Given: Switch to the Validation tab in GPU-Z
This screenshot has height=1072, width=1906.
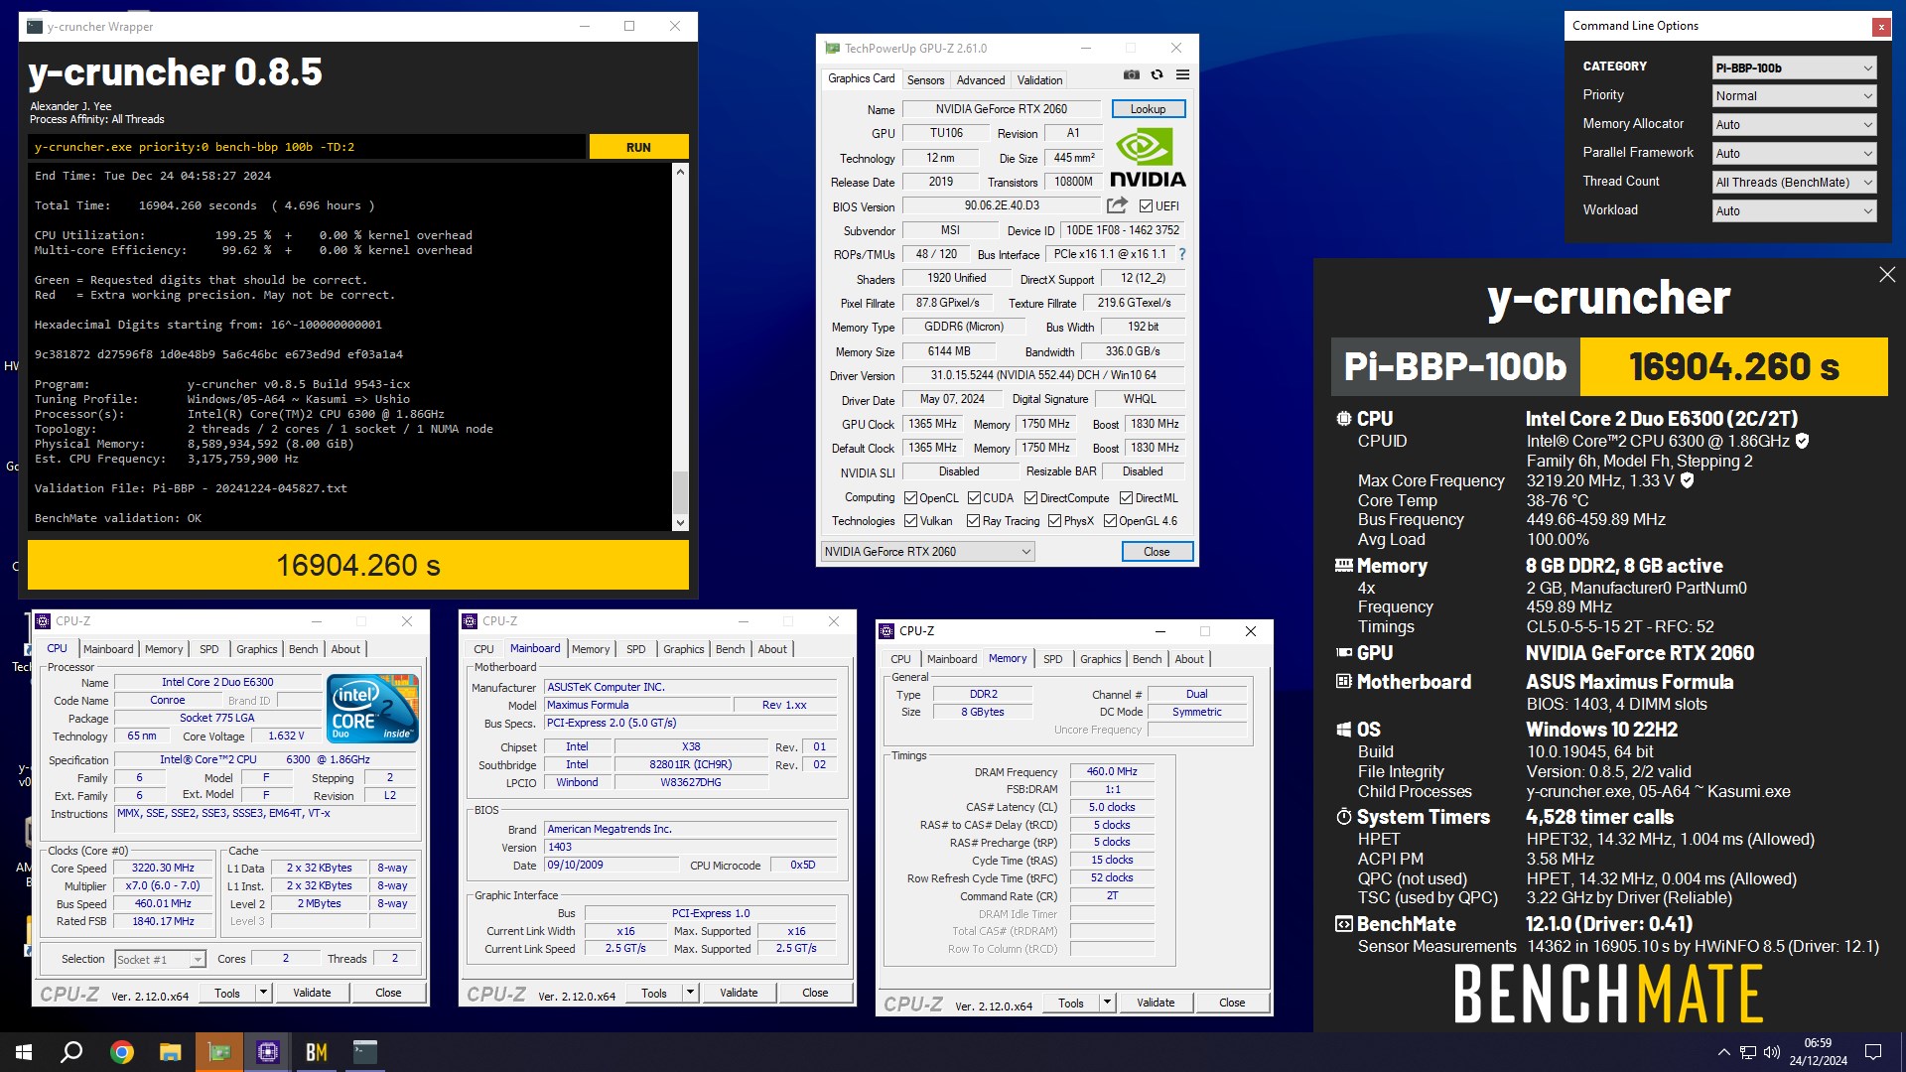Looking at the screenshot, I should [x=1039, y=80].
